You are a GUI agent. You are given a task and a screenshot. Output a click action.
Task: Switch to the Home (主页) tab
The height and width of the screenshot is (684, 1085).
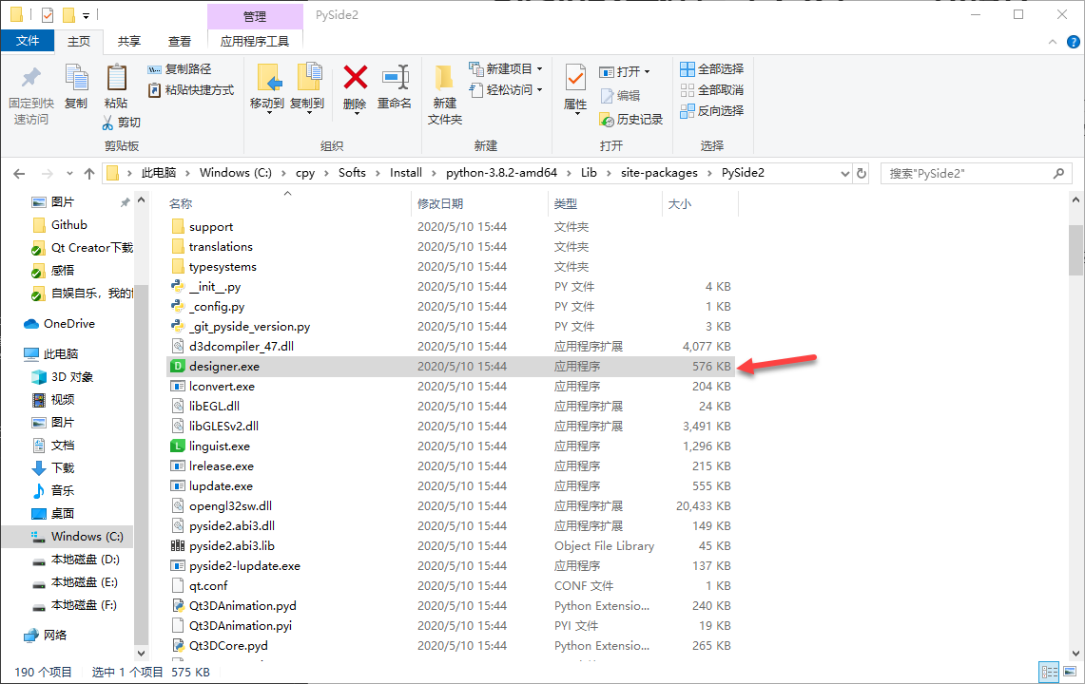pyautogui.click(x=79, y=42)
